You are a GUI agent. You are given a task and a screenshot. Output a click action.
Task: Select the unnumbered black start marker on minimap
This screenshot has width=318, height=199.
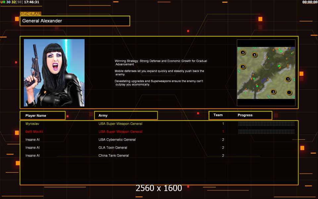[x=289, y=93]
